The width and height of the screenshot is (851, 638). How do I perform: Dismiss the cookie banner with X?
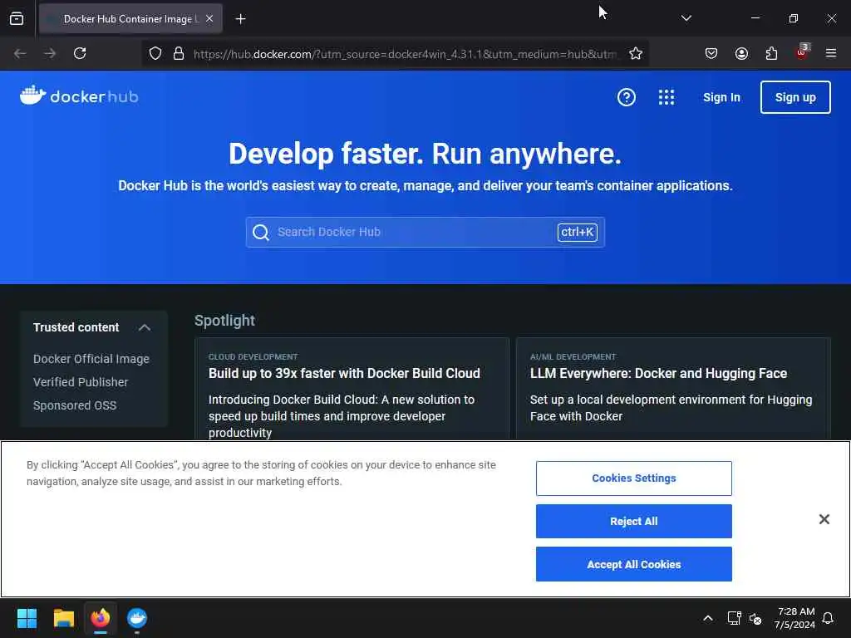coord(824,519)
